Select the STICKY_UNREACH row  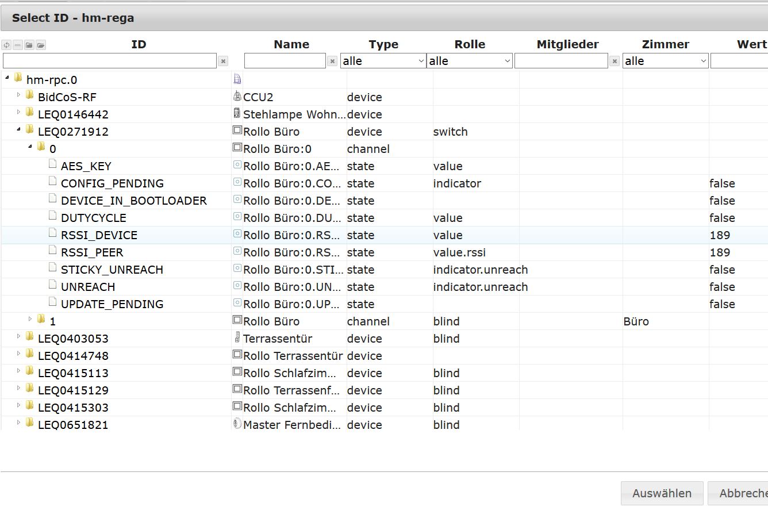(x=384, y=270)
